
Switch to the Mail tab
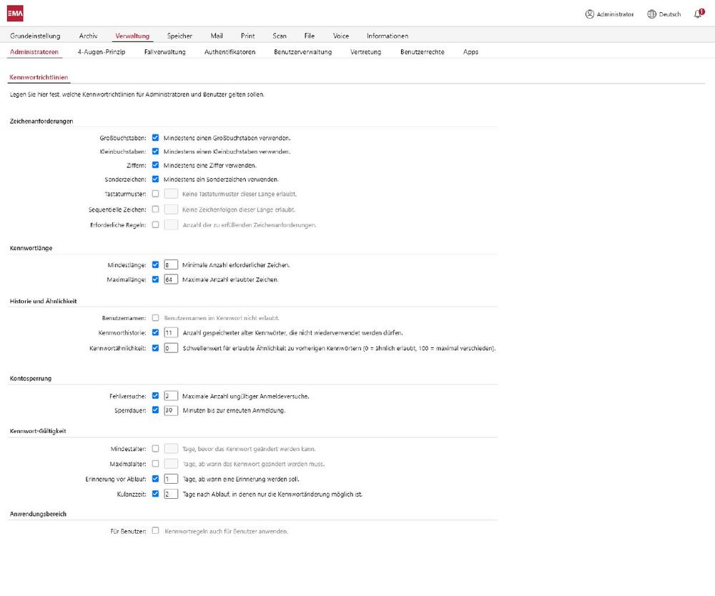(217, 36)
